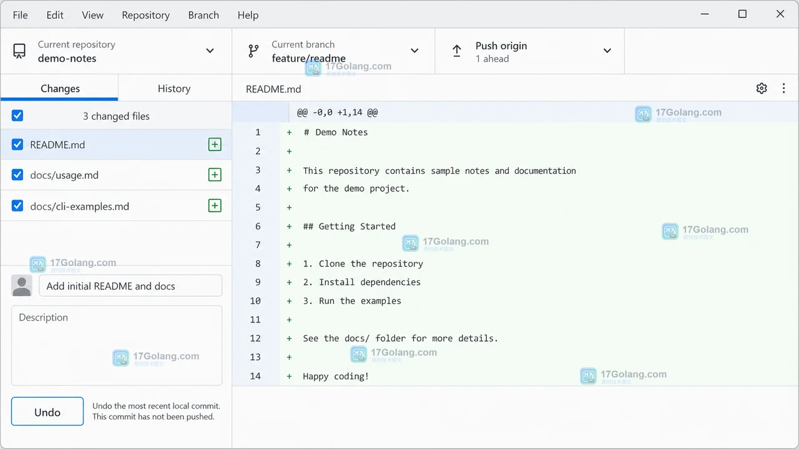Click the 'This repository contains sample notes' line

pos(439,170)
